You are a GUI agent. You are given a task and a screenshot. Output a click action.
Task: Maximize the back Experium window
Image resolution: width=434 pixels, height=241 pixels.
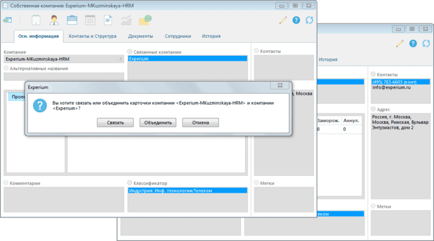[x=412, y=28]
